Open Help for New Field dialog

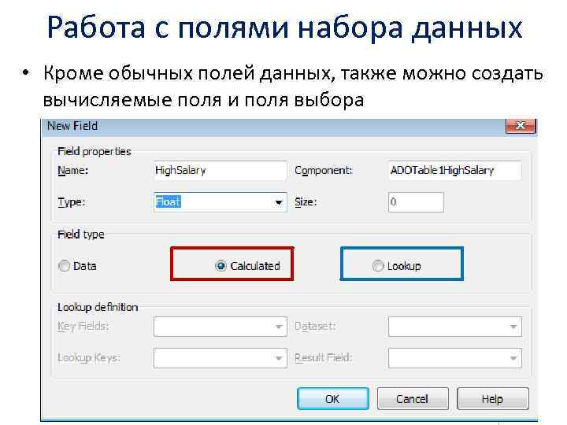point(493,398)
